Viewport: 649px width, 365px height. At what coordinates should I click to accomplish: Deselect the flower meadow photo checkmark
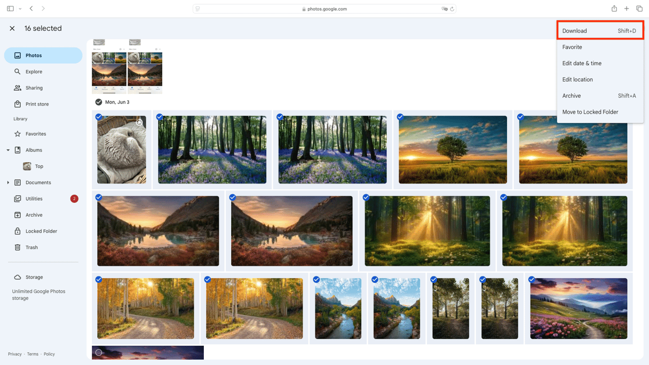click(x=532, y=280)
